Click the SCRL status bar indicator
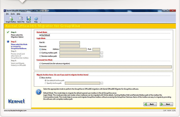The image size is (180, 117). (x=174, y=110)
